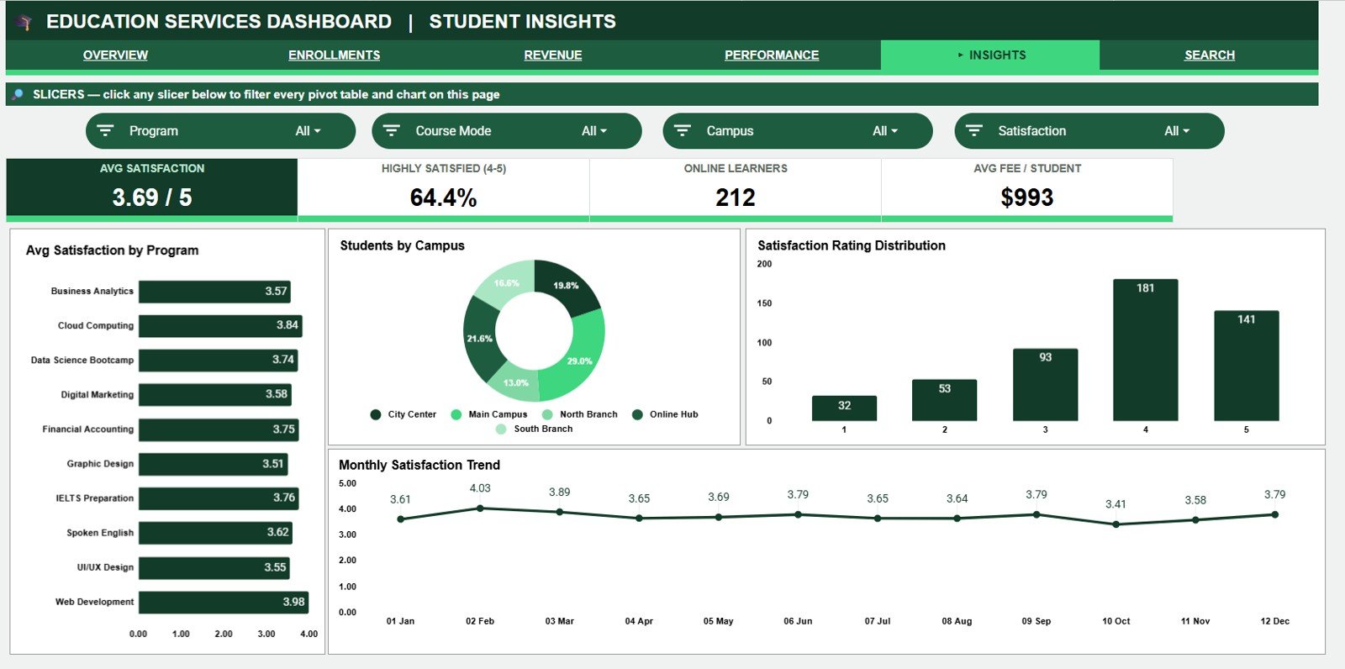Open the Program slicer All dropdown
This screenshot has width=1345, height=669.
309,131
